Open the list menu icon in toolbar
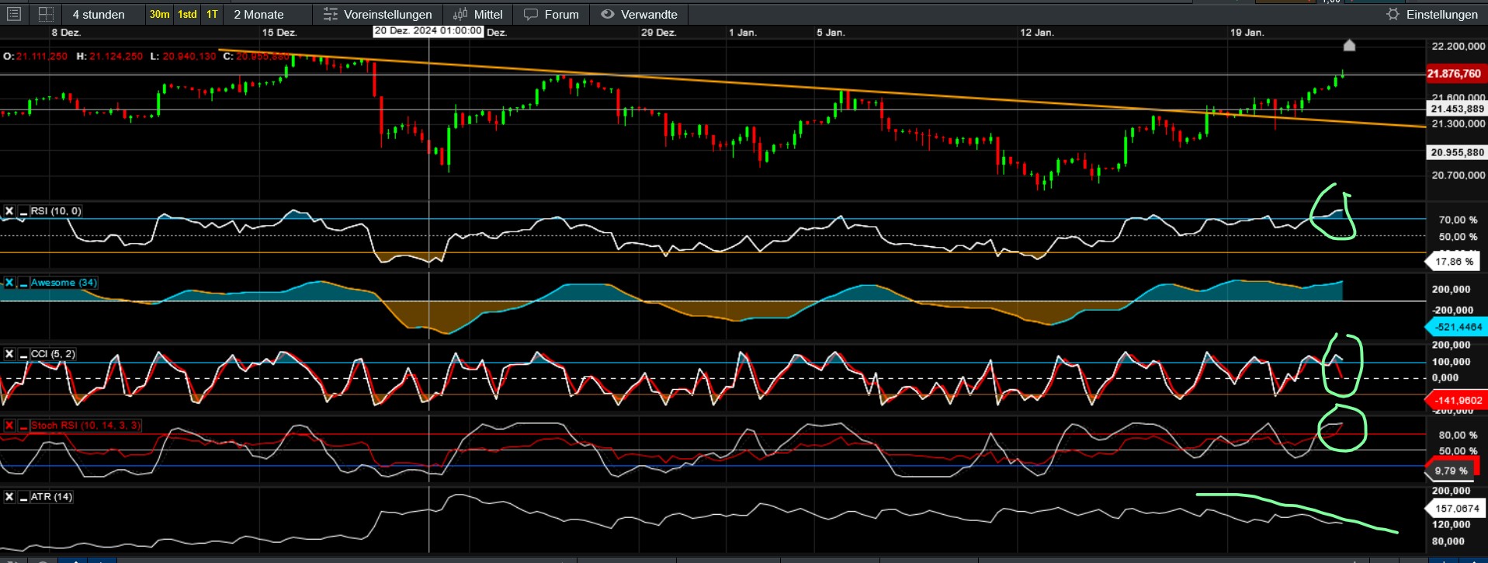The height and width of the screenshot is (563, 1488). point(14,14)
